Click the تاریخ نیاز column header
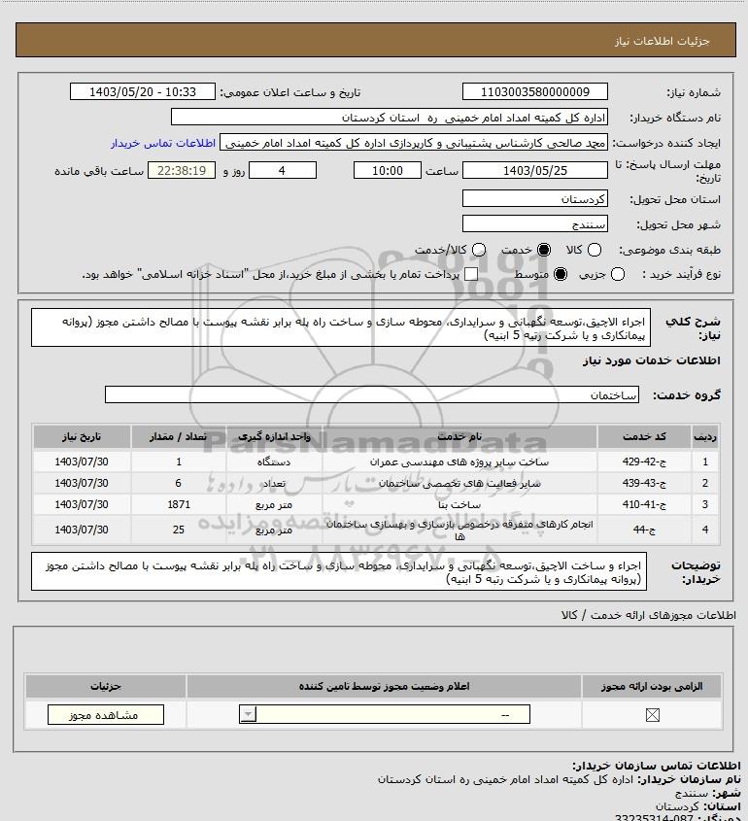 point(82,436)
